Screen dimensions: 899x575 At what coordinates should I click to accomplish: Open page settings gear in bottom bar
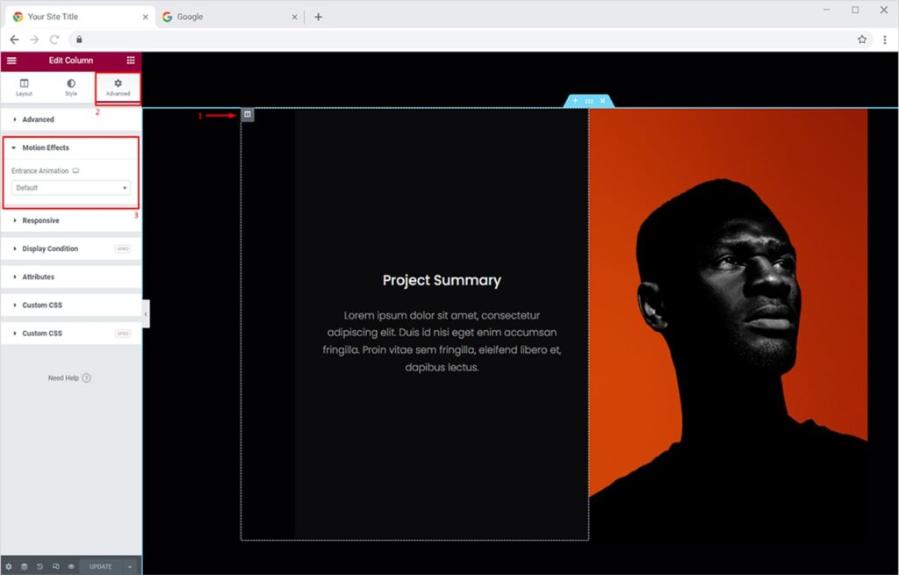9,566
